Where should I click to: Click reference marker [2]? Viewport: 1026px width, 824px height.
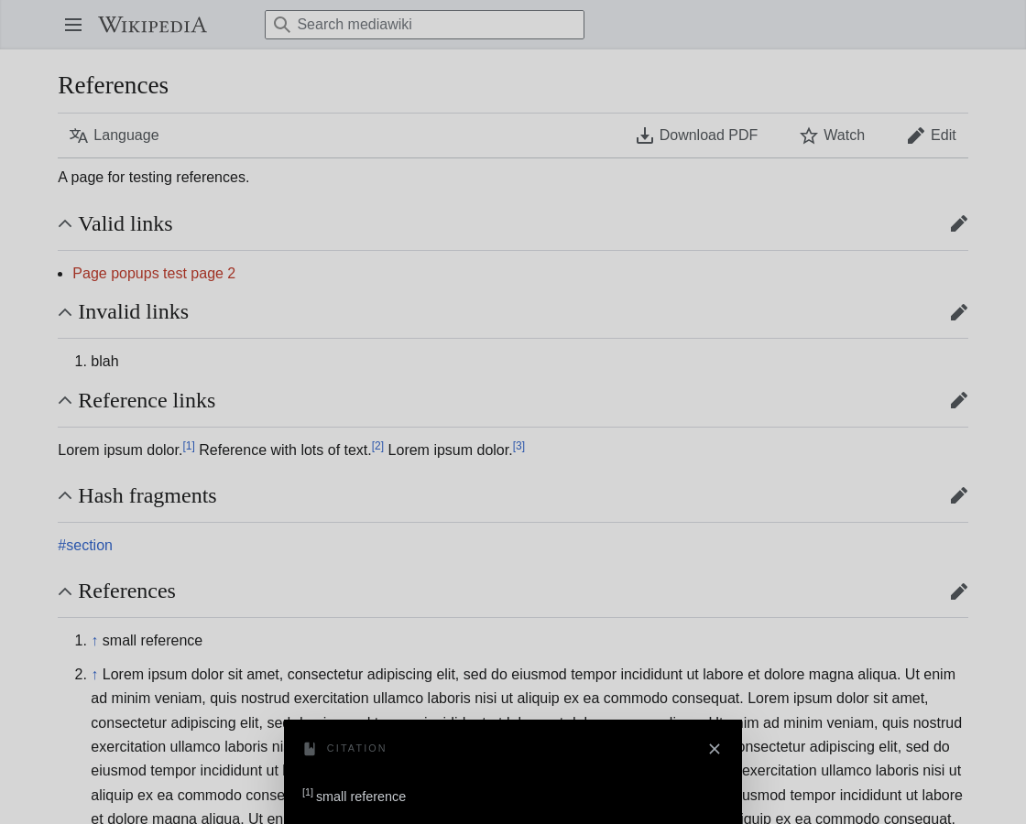click(x=377, y=446)
